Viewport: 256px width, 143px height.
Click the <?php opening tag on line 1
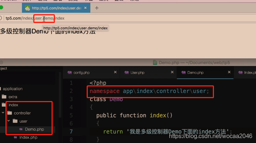click(x=98, y=83)
